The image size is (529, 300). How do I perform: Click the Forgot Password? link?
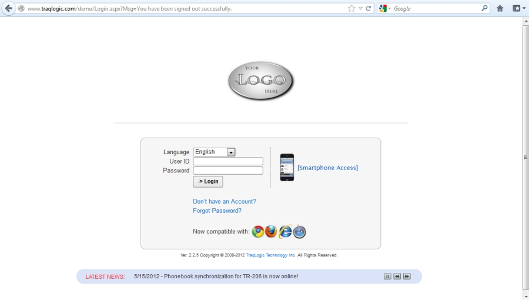pyautogui.click(x=217, y=211)
